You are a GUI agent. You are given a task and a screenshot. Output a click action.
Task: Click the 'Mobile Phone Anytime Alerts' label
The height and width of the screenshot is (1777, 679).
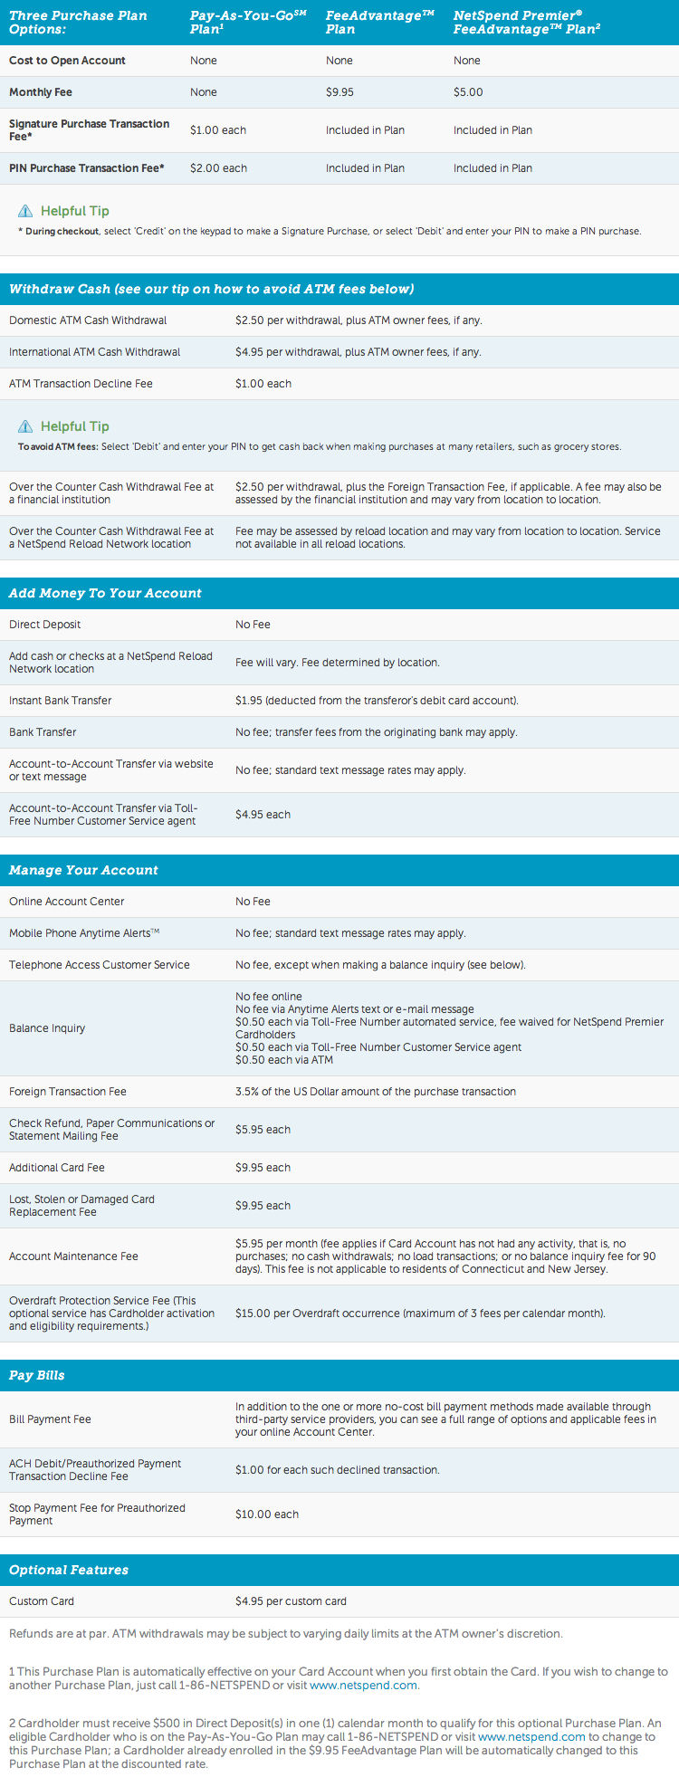(84, 933)
